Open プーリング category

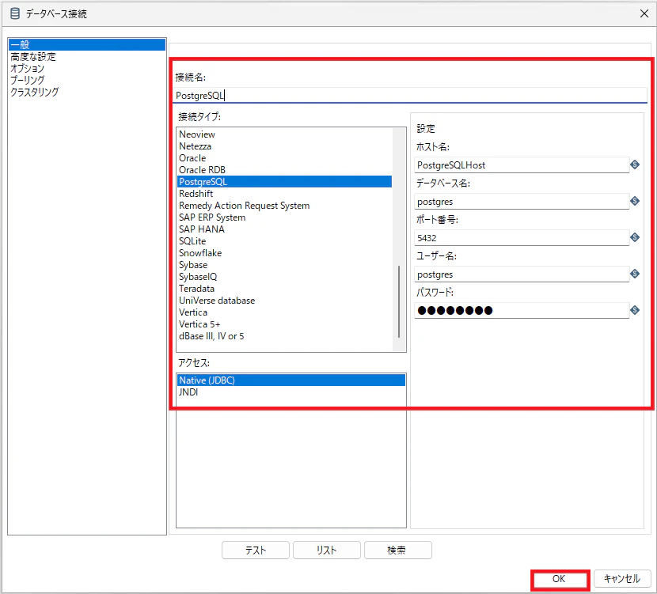click(x=27, y=80)
